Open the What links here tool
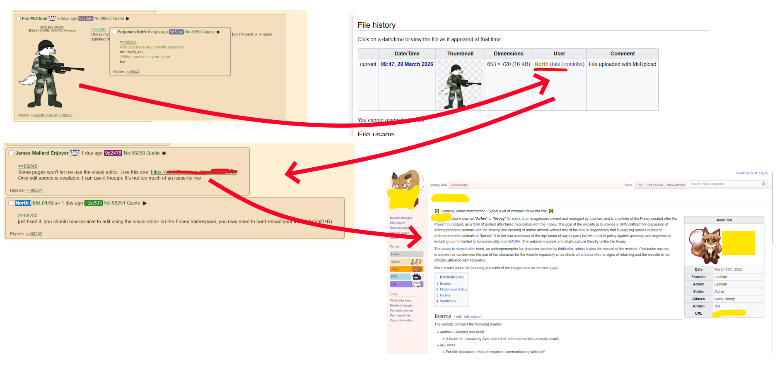This screenshot has height=371, width=782. [x=401, y=301]
